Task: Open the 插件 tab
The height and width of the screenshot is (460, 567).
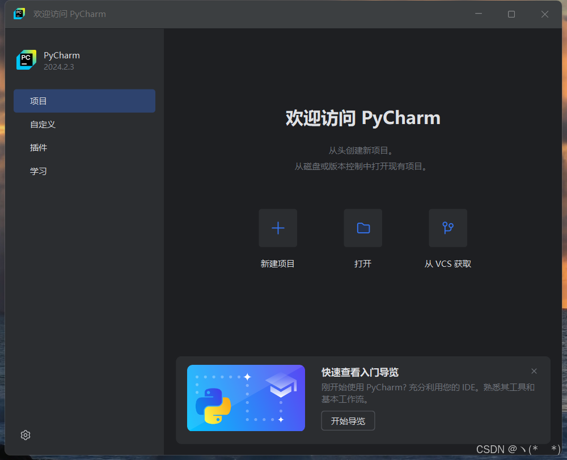Action: (84, 147)
